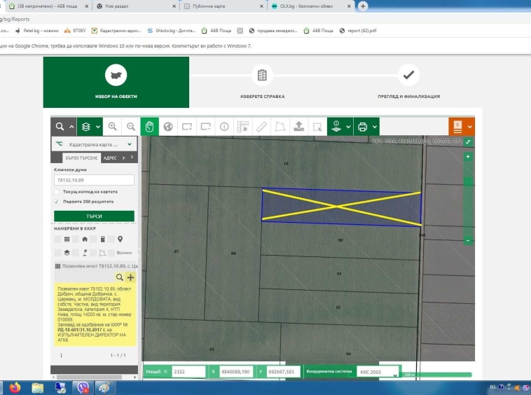Screen dimensions: 531x395
Task: Click the zoom out magnifier icon
Action: click(x=130, y=127)
